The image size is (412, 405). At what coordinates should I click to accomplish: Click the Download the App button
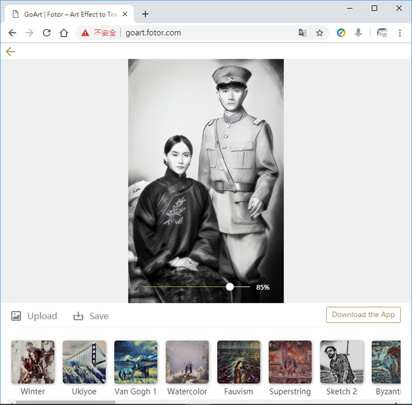(363, 314)
